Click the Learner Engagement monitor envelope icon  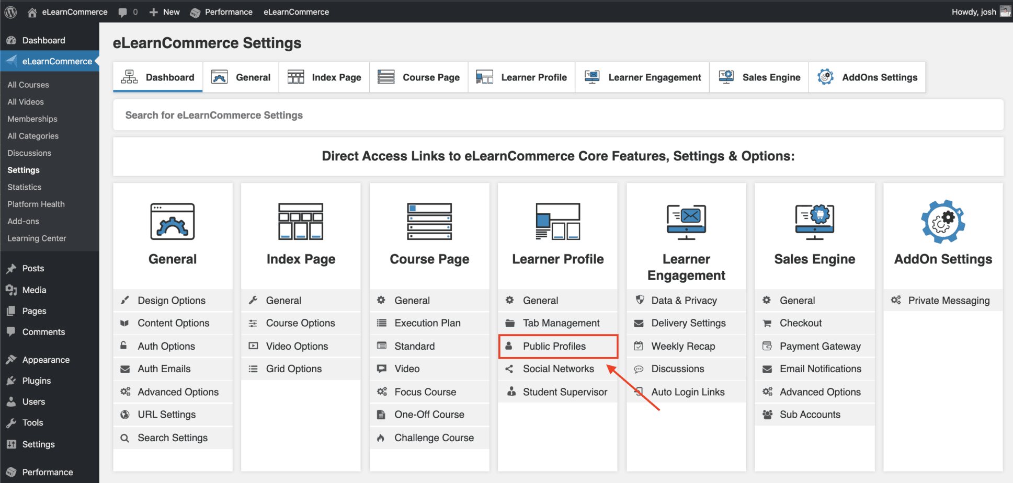pyautogui.click(x=686, y=222)
